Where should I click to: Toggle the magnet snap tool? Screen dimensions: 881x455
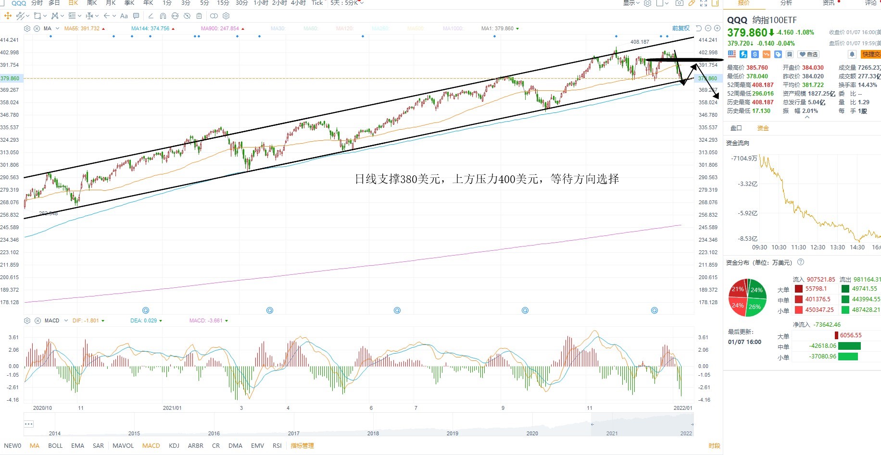pyautogui.click(x=163, y=16)
